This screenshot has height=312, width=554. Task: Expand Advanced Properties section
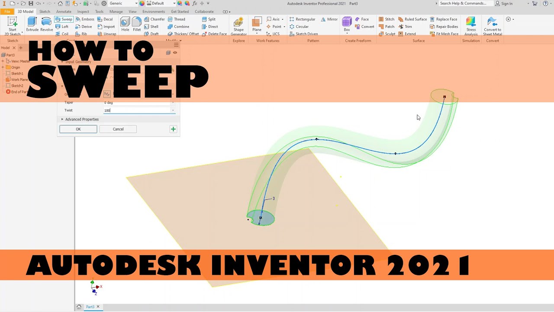80,119
